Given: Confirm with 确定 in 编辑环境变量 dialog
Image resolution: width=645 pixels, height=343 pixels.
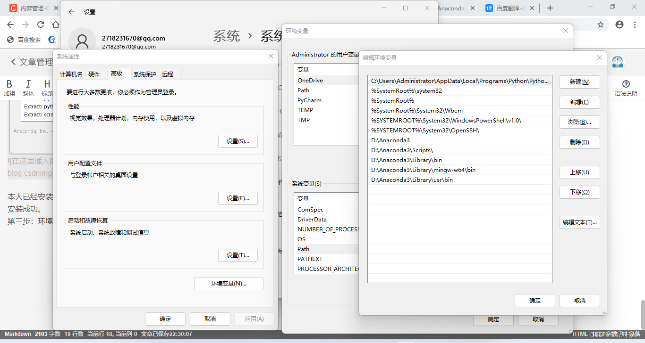Looking at the screenshot, I should pyautogui.click(x=535, y=301).
